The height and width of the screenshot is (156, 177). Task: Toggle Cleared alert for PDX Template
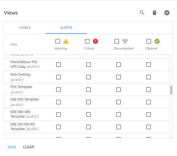pyautogui.click(x=149, y=90)
